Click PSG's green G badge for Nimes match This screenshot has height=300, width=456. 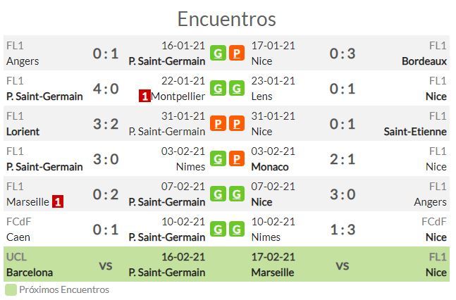pos(218,158)
